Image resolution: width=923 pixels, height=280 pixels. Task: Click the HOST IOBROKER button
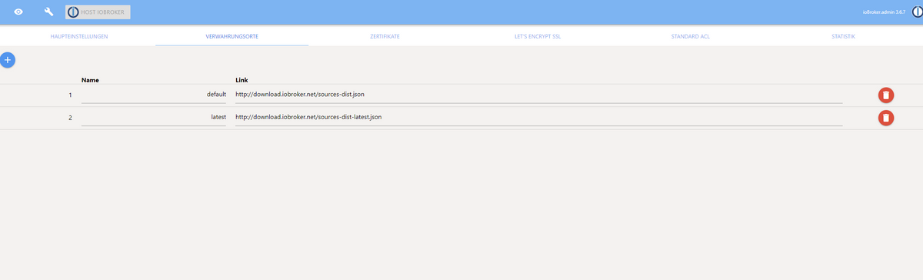pyautogui.click(x=98, y=12)
